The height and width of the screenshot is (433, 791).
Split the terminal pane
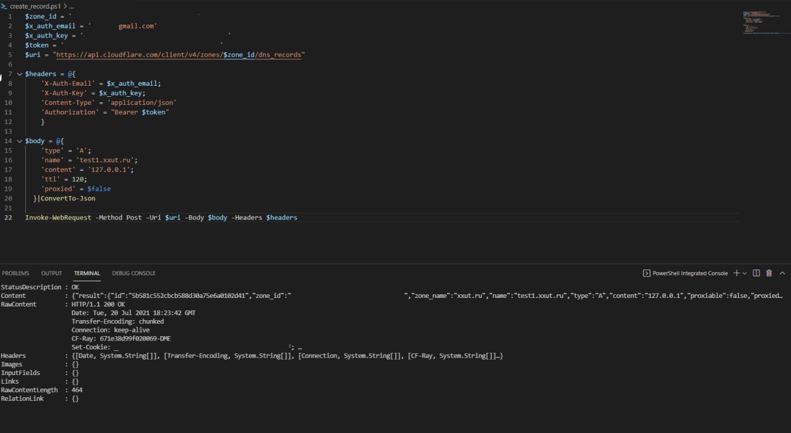point(756,273)
